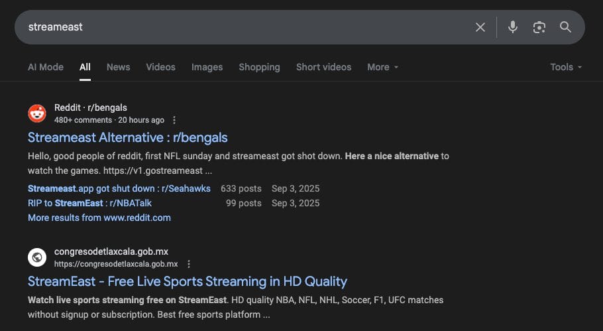Open the three-dot menu beside the Reddit result

click(174, 120)
